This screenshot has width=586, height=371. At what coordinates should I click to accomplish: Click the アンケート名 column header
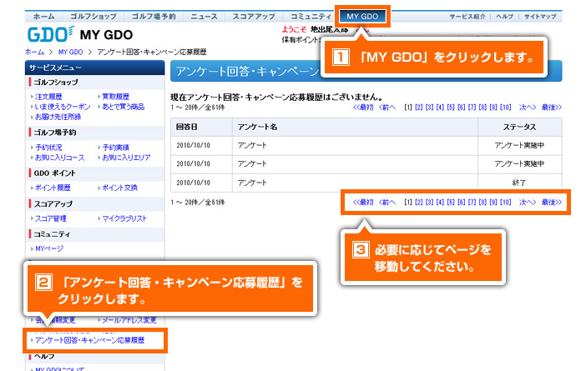(355, 127)
